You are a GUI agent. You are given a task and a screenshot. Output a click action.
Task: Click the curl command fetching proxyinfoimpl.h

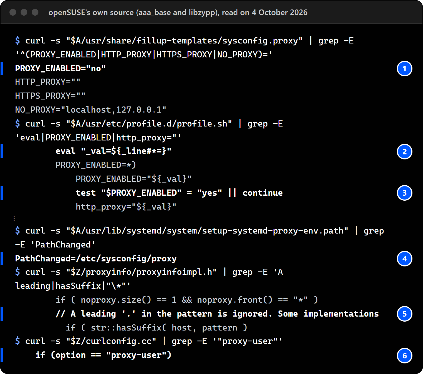149,272
